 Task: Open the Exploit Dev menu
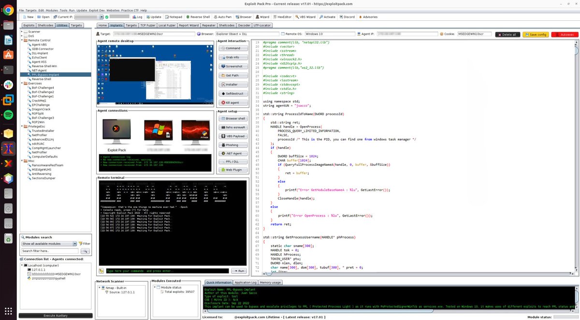tap(97, 10)
